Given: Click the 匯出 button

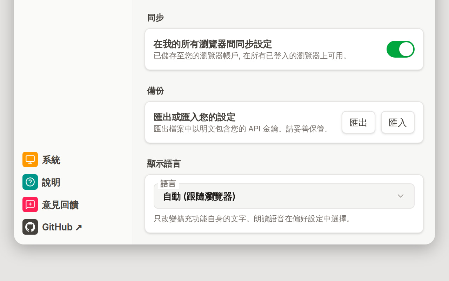Looking at the screenshot, I should [x=358, y=122].
